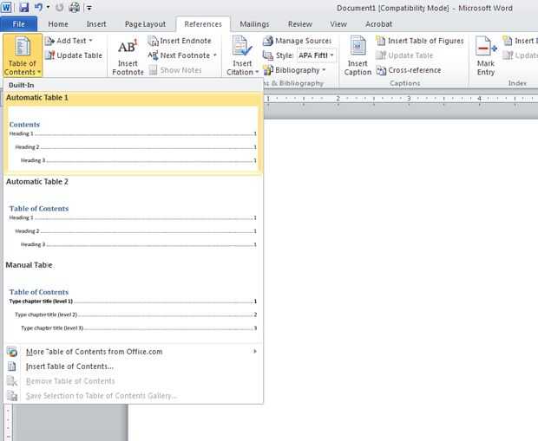
Task: Switch to the View tab
Action: [x=338, y=24]
